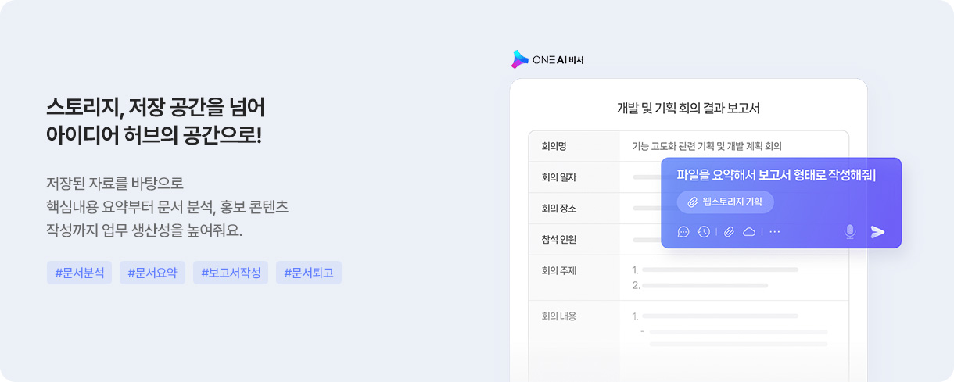The height and width of the screenshot is (382, 954).
Task: Click the 회의 일자 row label
Action: [x=558, y=177]
